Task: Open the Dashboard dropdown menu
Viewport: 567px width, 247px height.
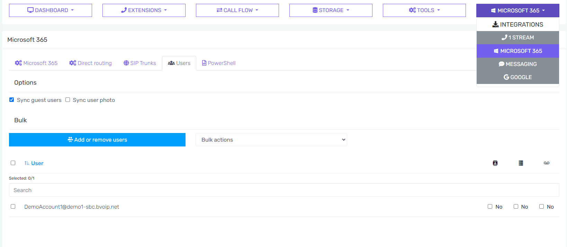Action: coord(51,10)
